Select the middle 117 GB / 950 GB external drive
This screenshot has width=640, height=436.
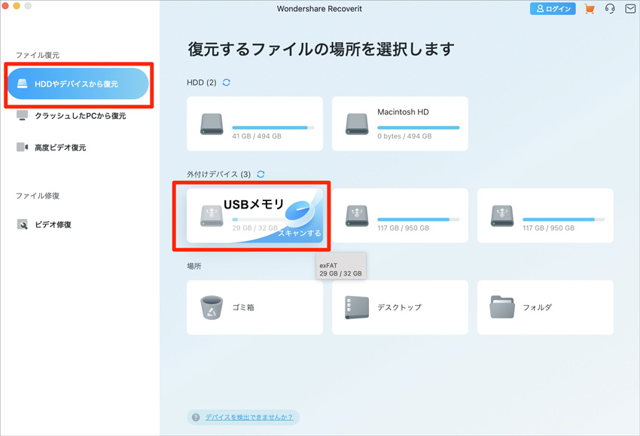point(400,215)
